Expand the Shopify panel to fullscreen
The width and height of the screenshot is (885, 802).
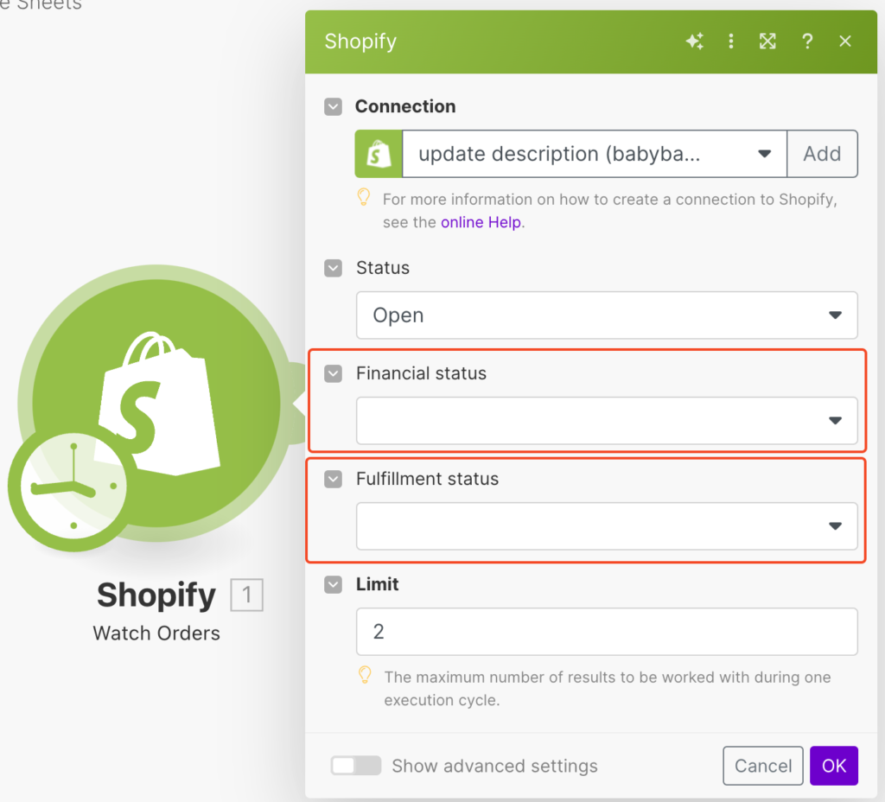767,41
